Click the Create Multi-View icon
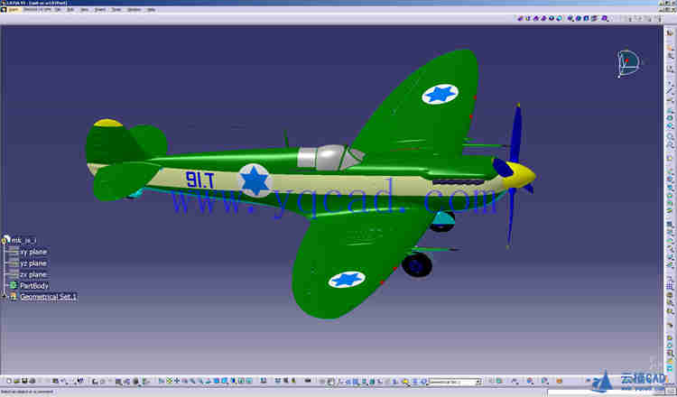The width and height of the screenshot is (677, 397). pos(216,382)
